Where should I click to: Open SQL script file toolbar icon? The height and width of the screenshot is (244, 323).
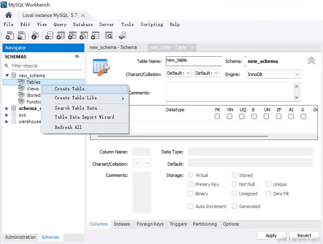pyautogui.click(x=21, y=35)
